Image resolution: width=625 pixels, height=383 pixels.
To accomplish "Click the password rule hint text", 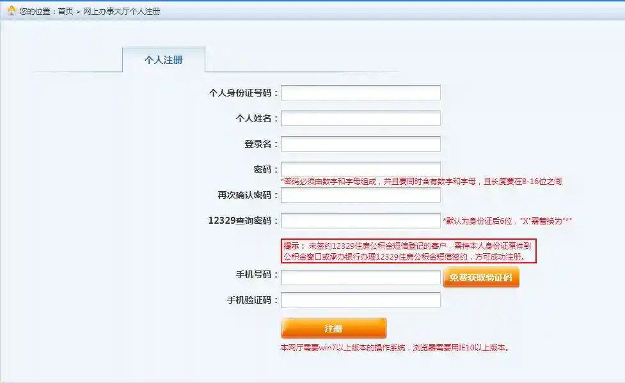I will [422, 182].
